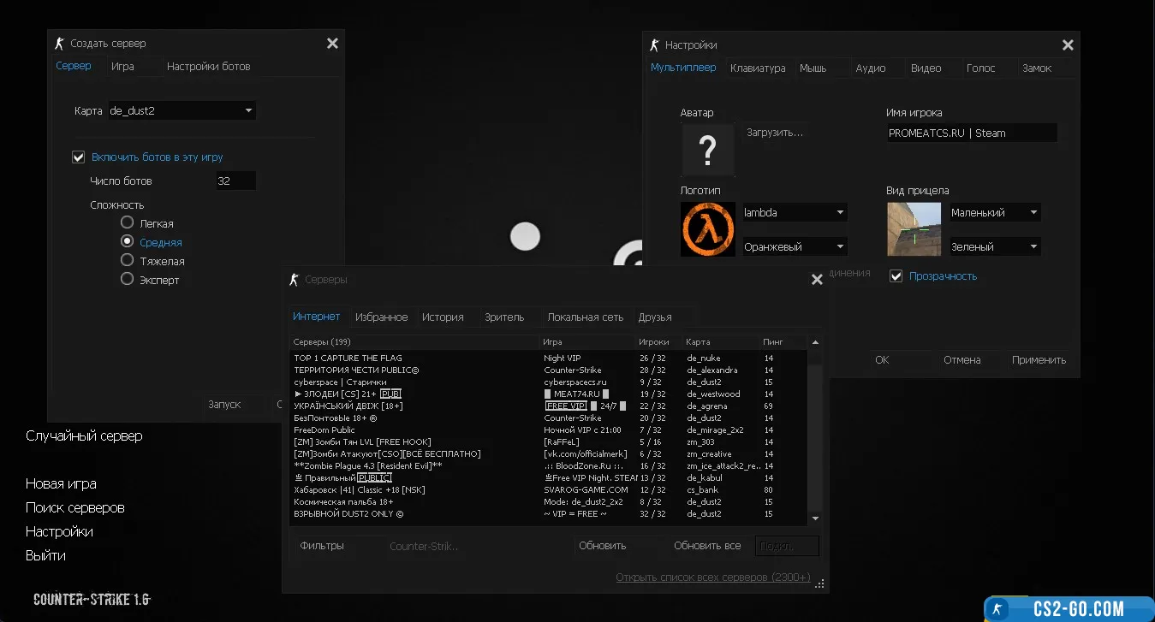Image resolution: width=1155 pixels, height=622 pixels.
Task: Open the 'Клавиатура' settings tab
Action: (x=757, y=68)
